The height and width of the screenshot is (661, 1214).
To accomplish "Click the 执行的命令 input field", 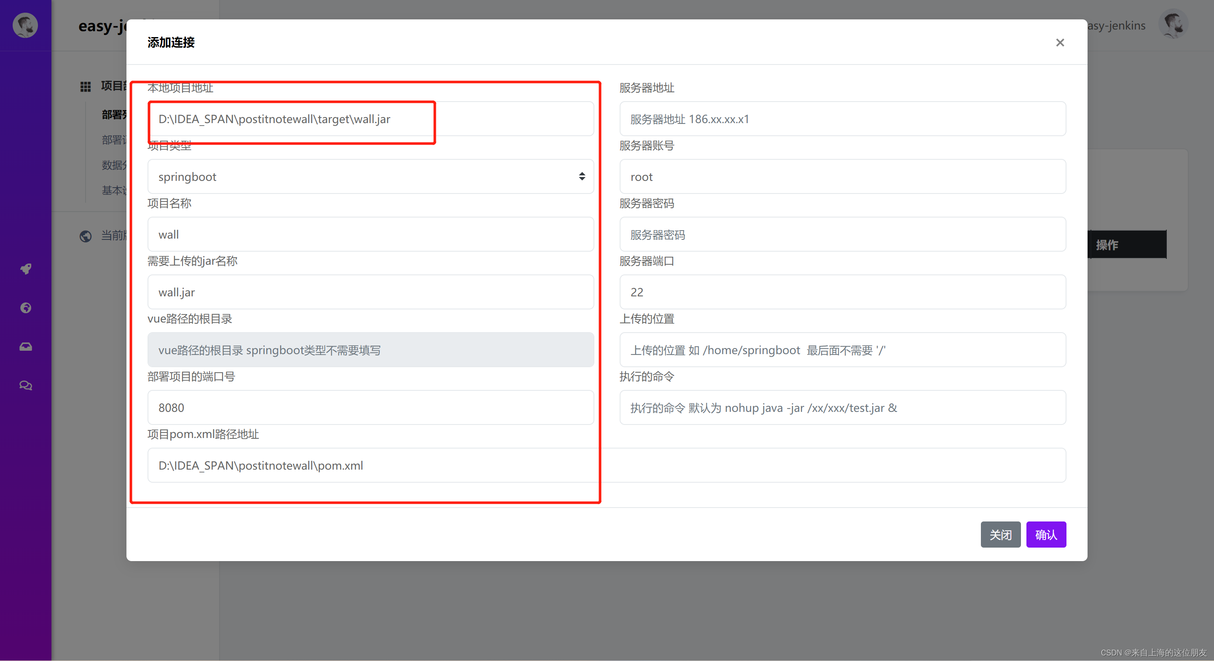I will coord(843,407).
